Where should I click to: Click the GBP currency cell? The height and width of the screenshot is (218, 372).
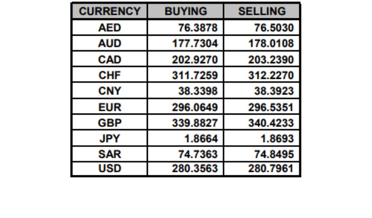point(109,123)
